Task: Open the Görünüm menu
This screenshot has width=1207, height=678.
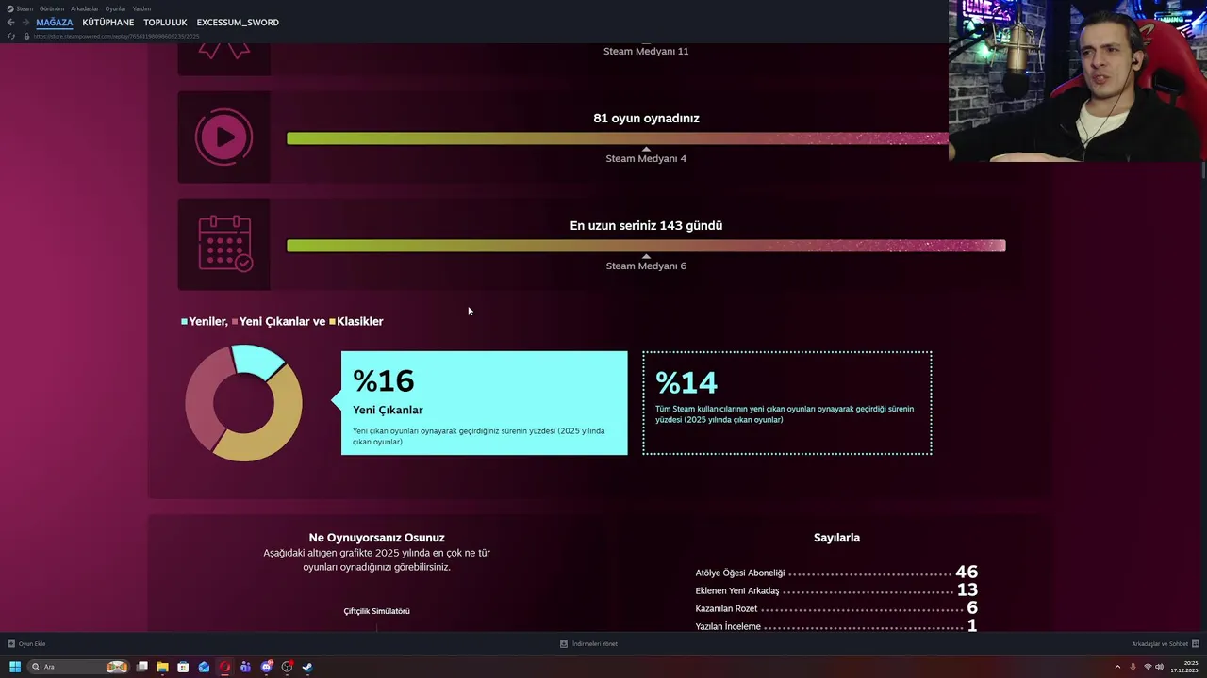Action: 52,8
